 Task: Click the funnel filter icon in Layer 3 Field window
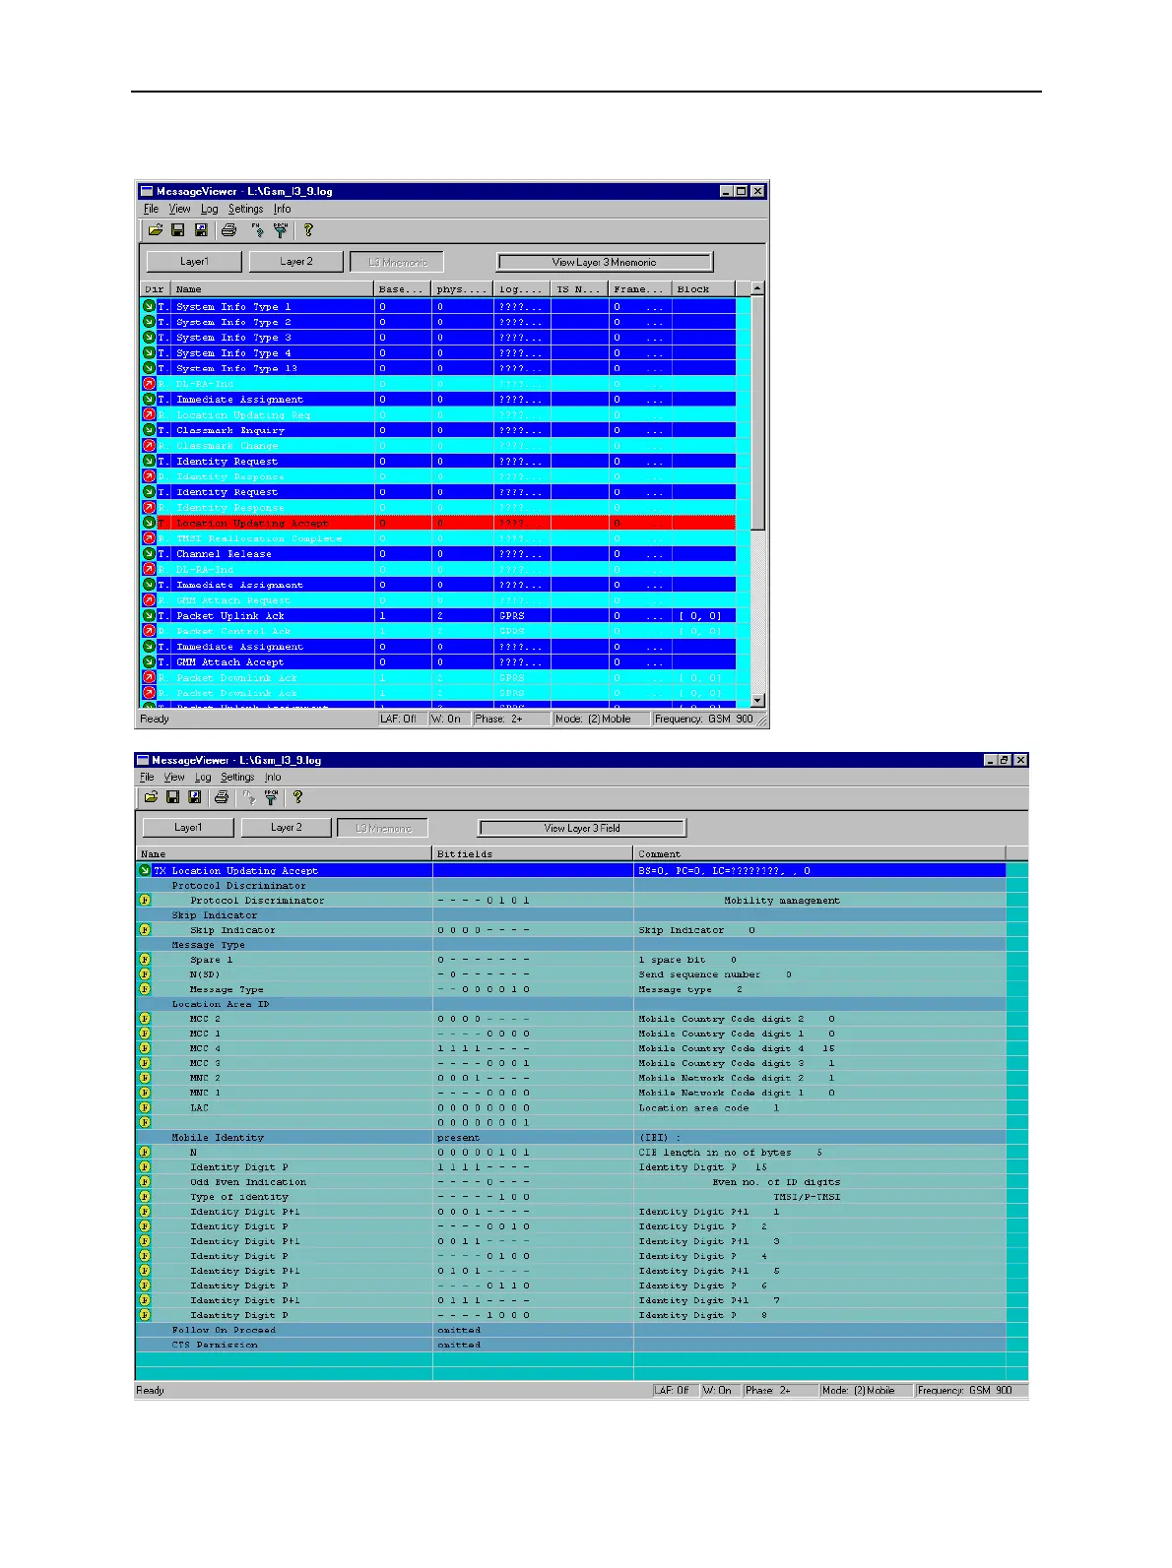click(x=271, y=797)
